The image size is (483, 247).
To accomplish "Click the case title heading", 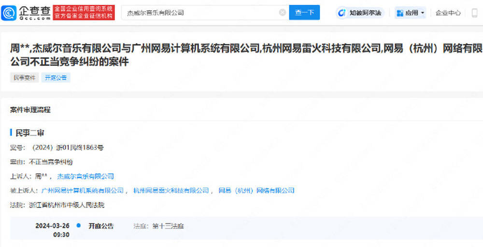I will [x=246, y=55].
